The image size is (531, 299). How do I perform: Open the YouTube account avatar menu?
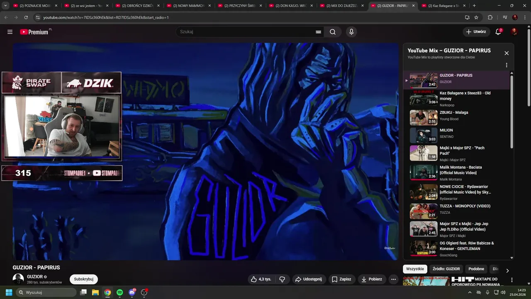pyautogui.click(x=514, y=32)
